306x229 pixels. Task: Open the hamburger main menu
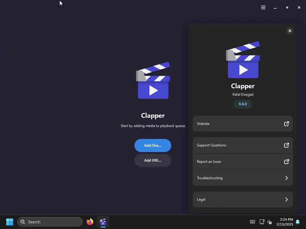[263, 7]
